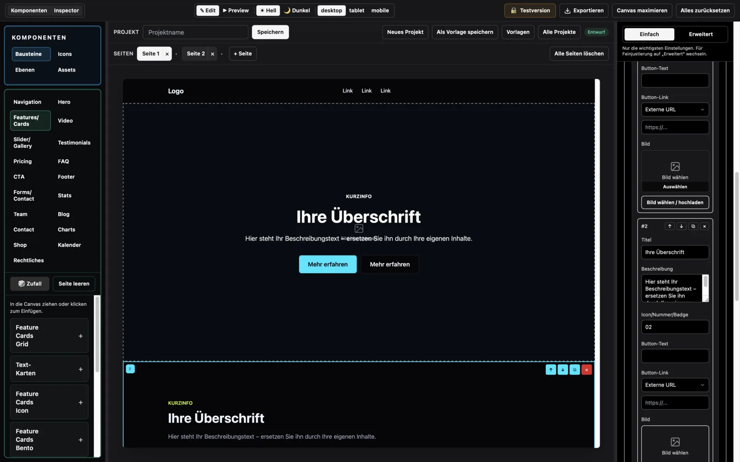Choose the Navigation category
The height and width of the screenshot is (462, 740).
click(x=27, y=102)
